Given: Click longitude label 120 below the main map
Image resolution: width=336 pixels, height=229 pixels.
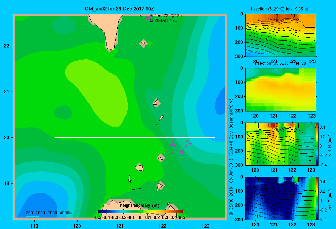Looking at the screenshot, I should pyautogui.click(x=77, y=226).
